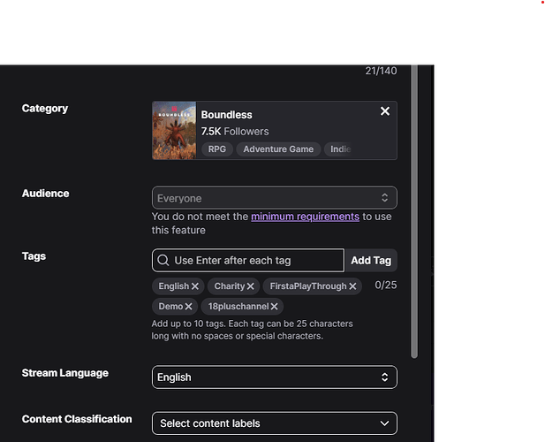Viewport: 545px width, 442px height.
Task: Remove the Boundless category with X
Action: click(x=384, y=111)
